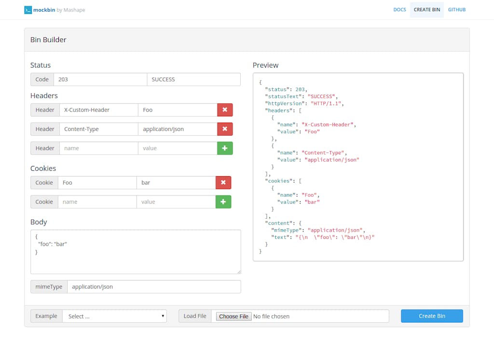
Task: Go to the GITHUB navigation link
Action: 456,10
